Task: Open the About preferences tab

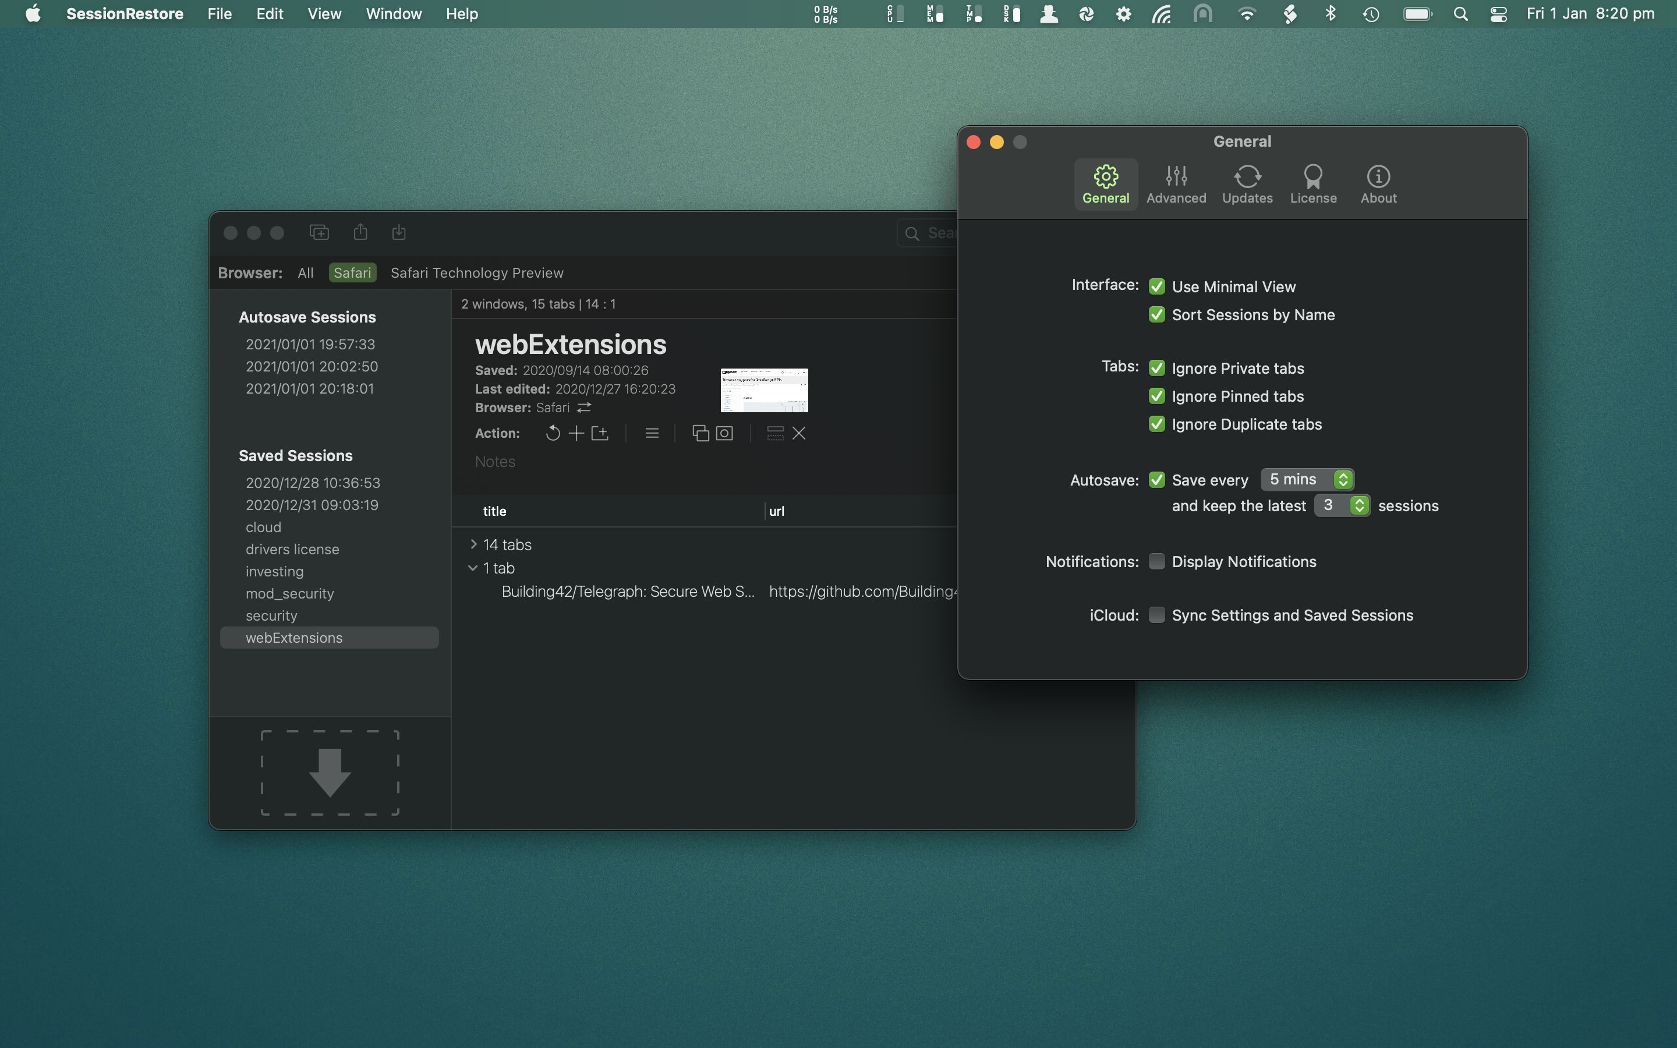Action: 1378,185
